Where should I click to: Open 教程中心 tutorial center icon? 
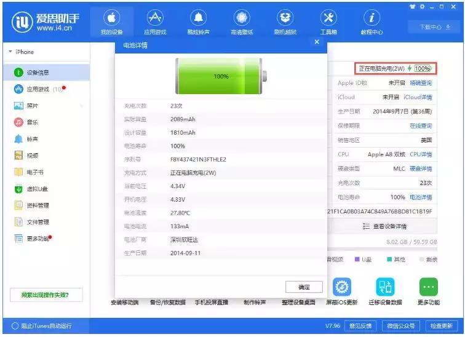(x=372, y=17)
